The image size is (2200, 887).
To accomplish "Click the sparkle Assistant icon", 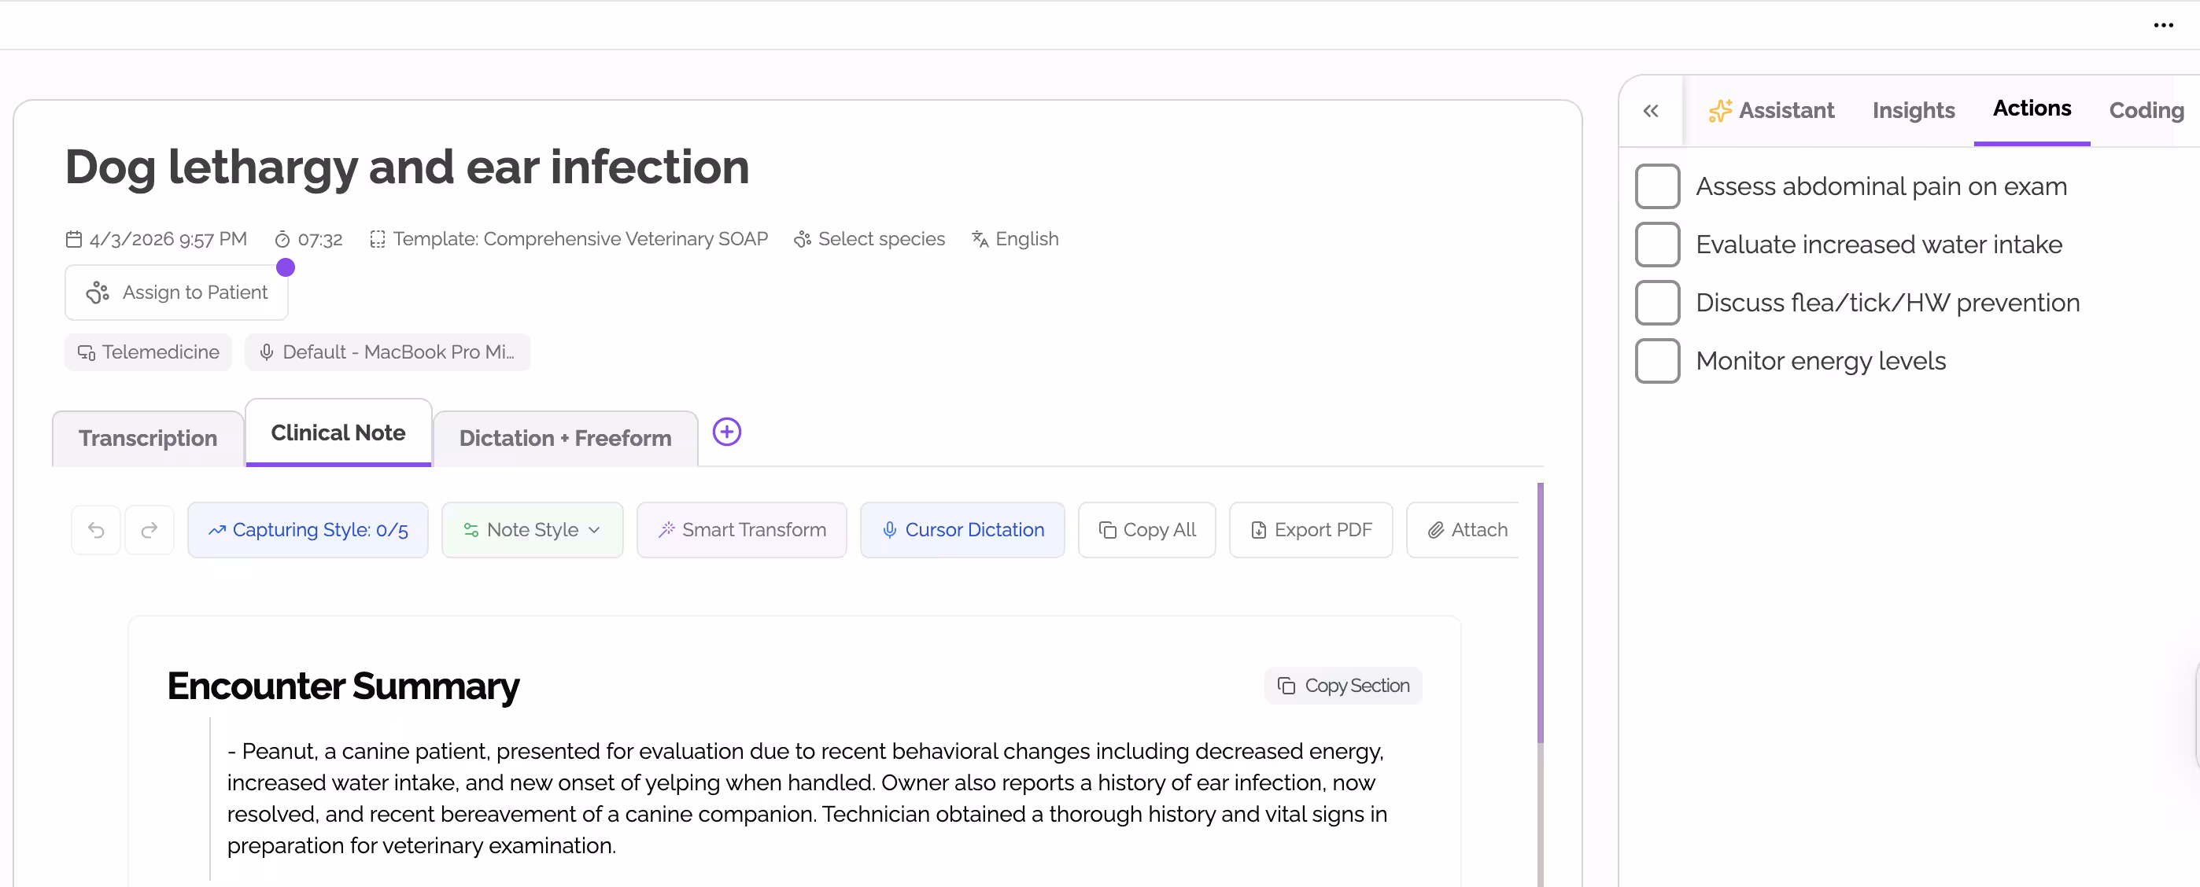I will coord(1720,110).
